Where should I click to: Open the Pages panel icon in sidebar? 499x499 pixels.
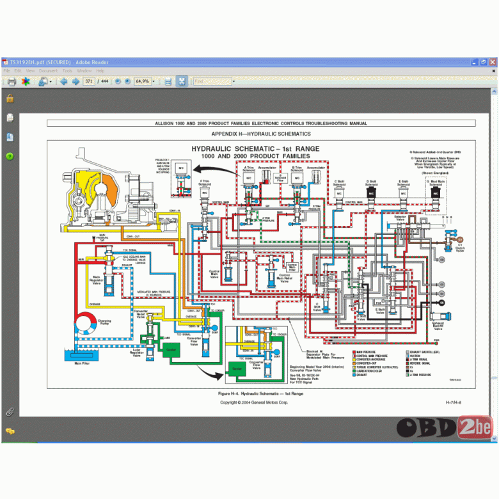pyautogui.click(x=10, y=118)
